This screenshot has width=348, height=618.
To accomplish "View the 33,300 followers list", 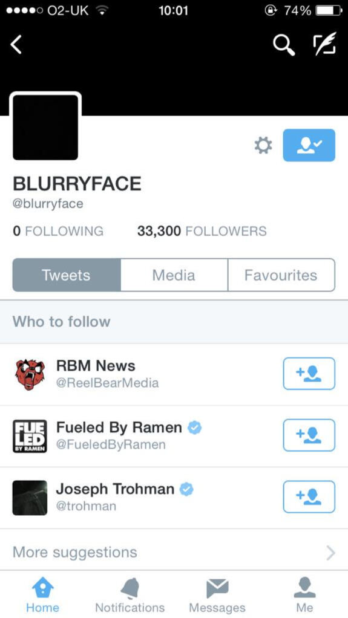I will click(202, 231).
